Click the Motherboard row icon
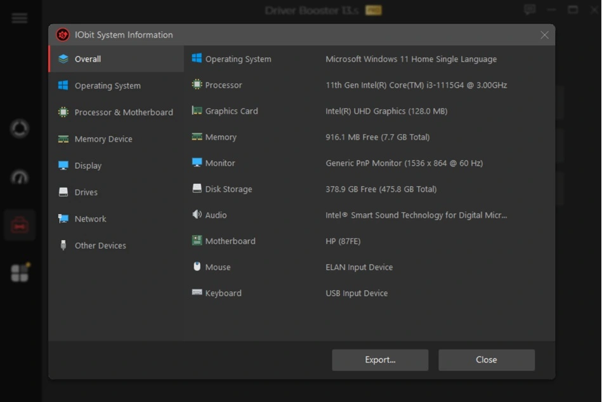The height and width of the screenshot is (402, 602). click(197, 241)
